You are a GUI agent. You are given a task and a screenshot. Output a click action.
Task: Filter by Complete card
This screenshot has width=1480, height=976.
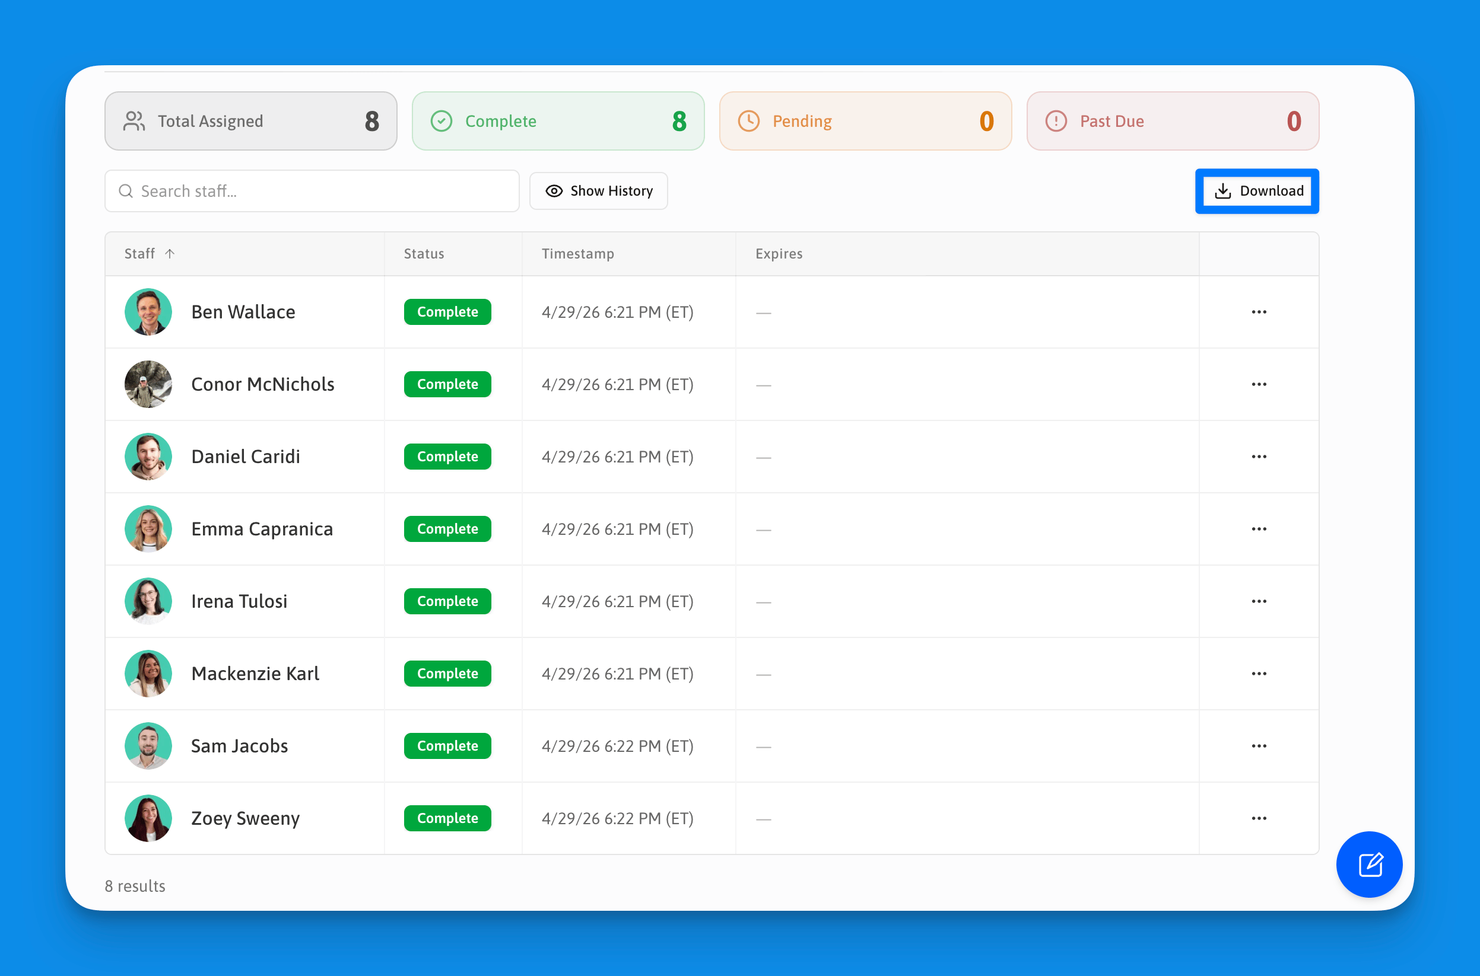(x=558, y=121)
